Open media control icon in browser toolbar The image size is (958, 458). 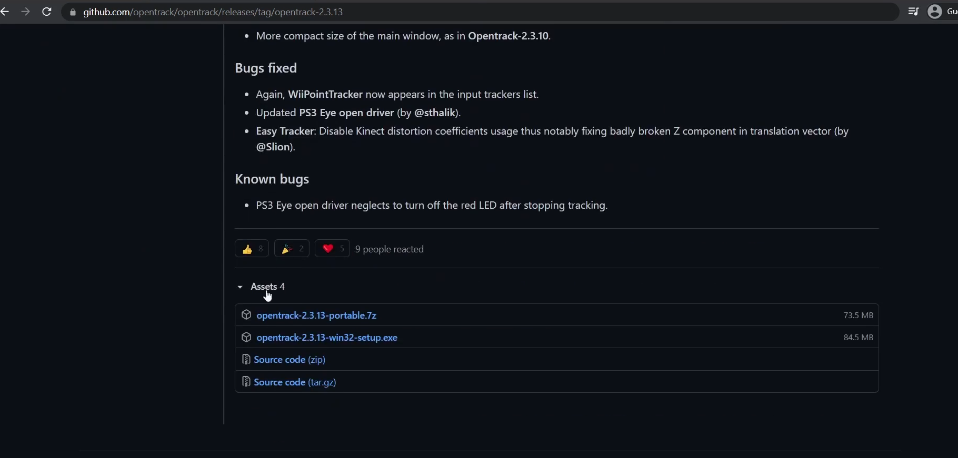(913, 12)
